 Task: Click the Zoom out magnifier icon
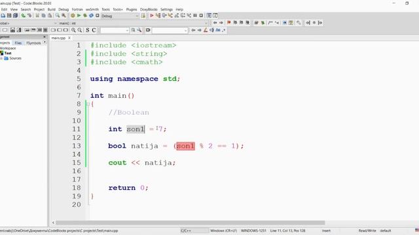point(80,30)
